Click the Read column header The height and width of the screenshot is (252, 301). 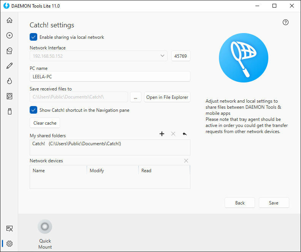(x=164, y=170)
